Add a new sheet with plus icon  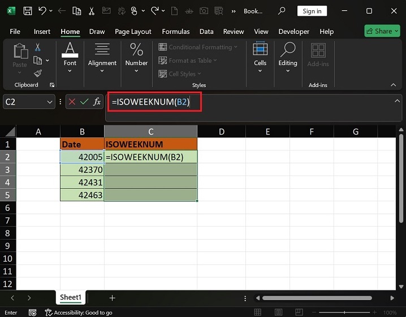112,298
